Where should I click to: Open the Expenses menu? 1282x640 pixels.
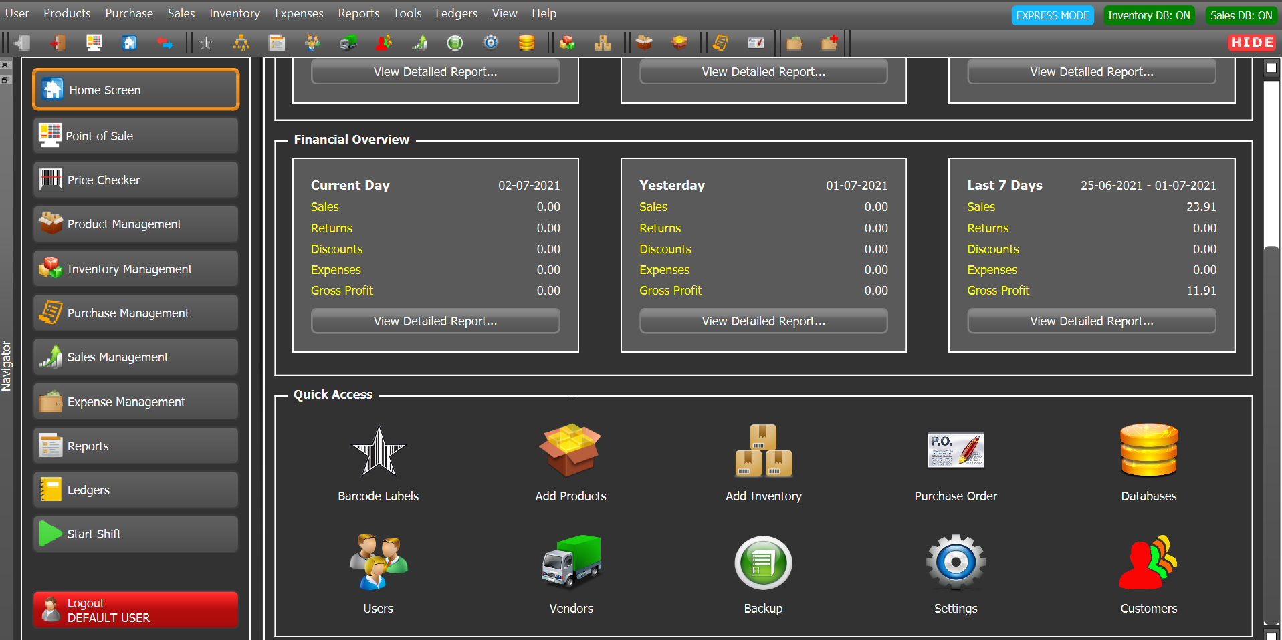coord(298,13)
